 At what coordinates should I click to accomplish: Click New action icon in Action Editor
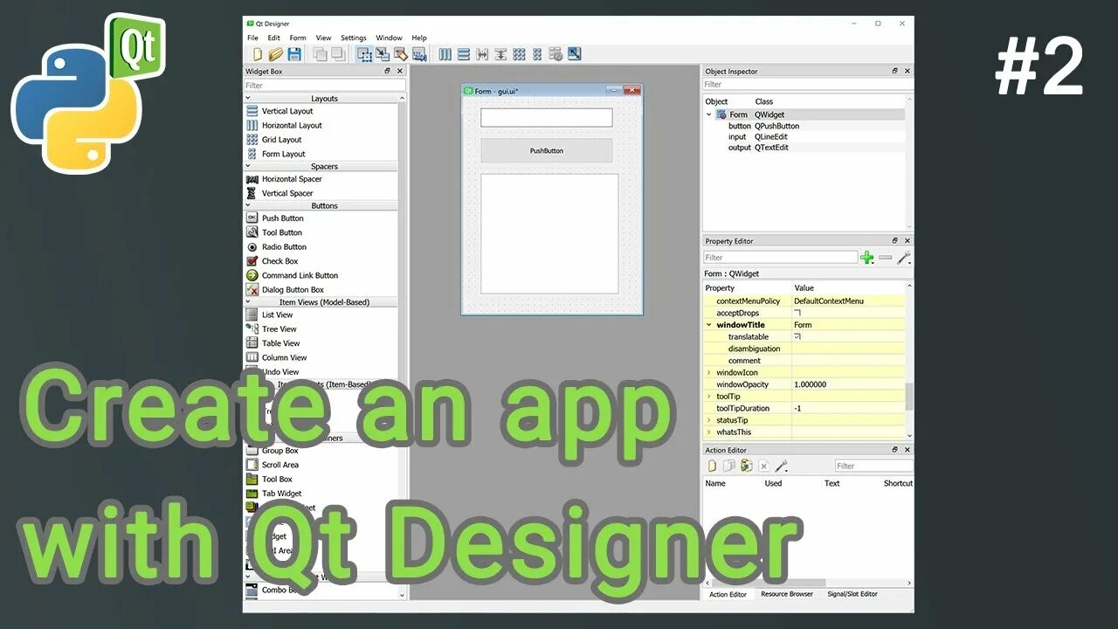(x=713, y=466)
